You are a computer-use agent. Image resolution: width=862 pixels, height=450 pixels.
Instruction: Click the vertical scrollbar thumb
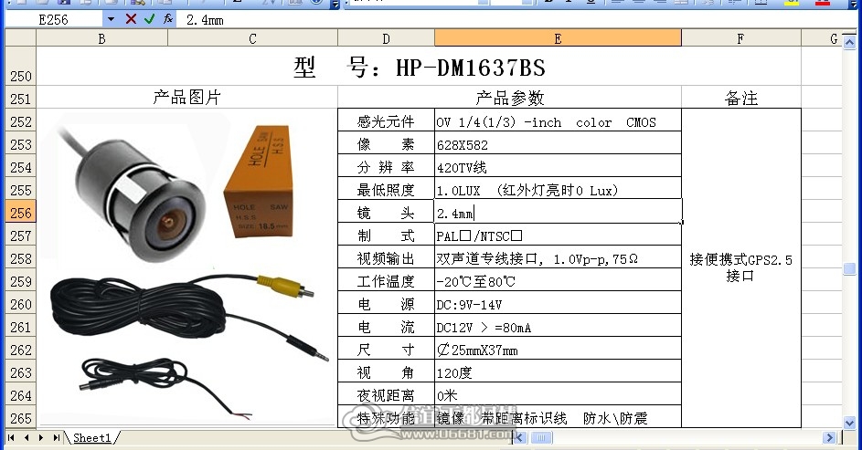(x=849, y=269)
